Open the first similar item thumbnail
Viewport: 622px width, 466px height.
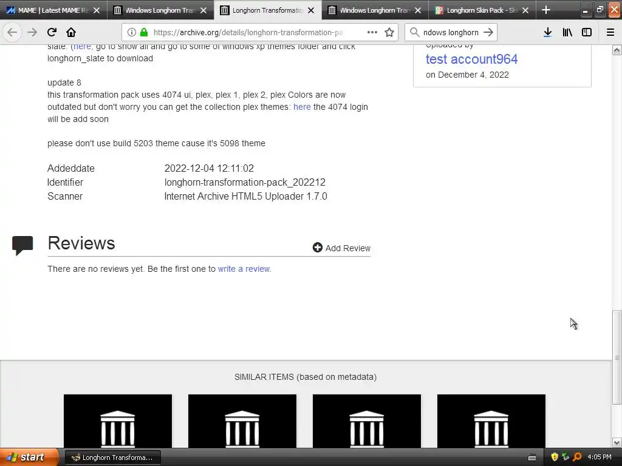click(x=118, y=421)
